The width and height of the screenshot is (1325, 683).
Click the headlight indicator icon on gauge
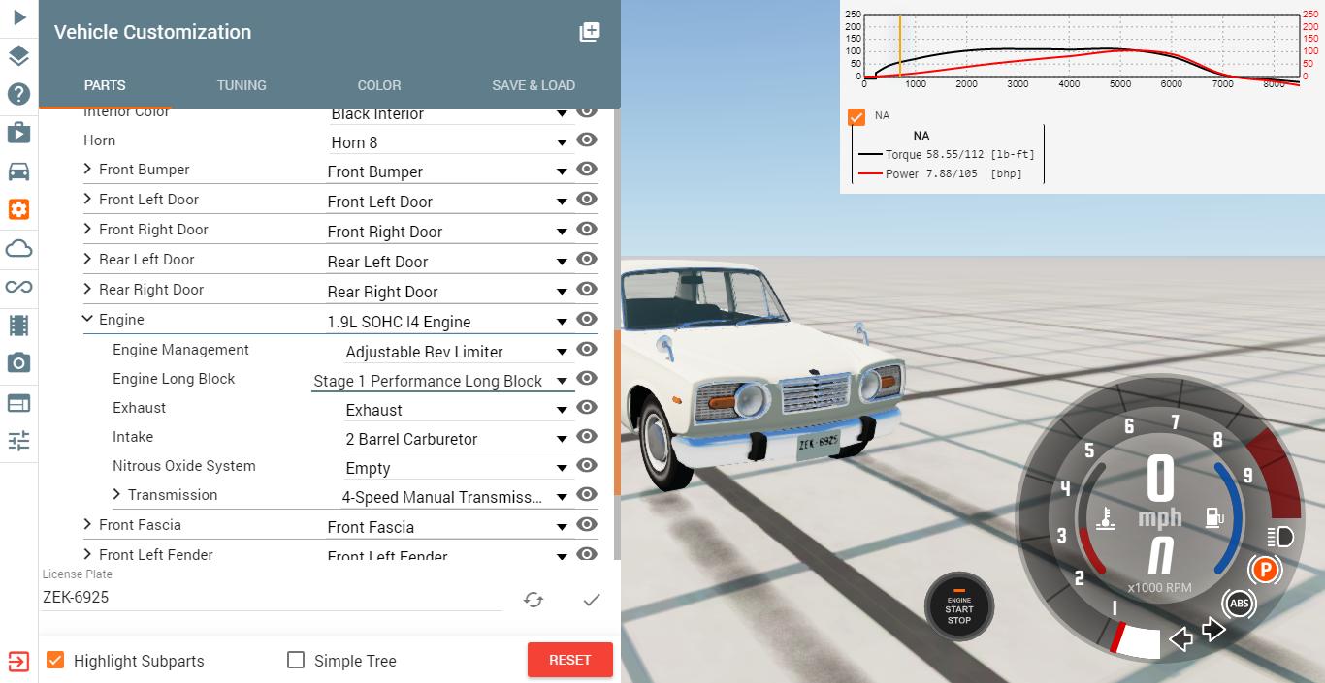coord(1279,537)
